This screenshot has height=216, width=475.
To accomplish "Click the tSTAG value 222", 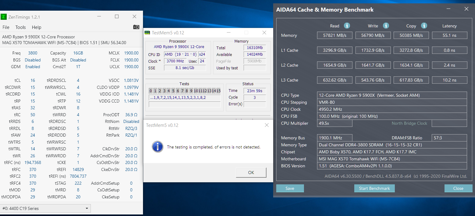I will click(78, 183).
